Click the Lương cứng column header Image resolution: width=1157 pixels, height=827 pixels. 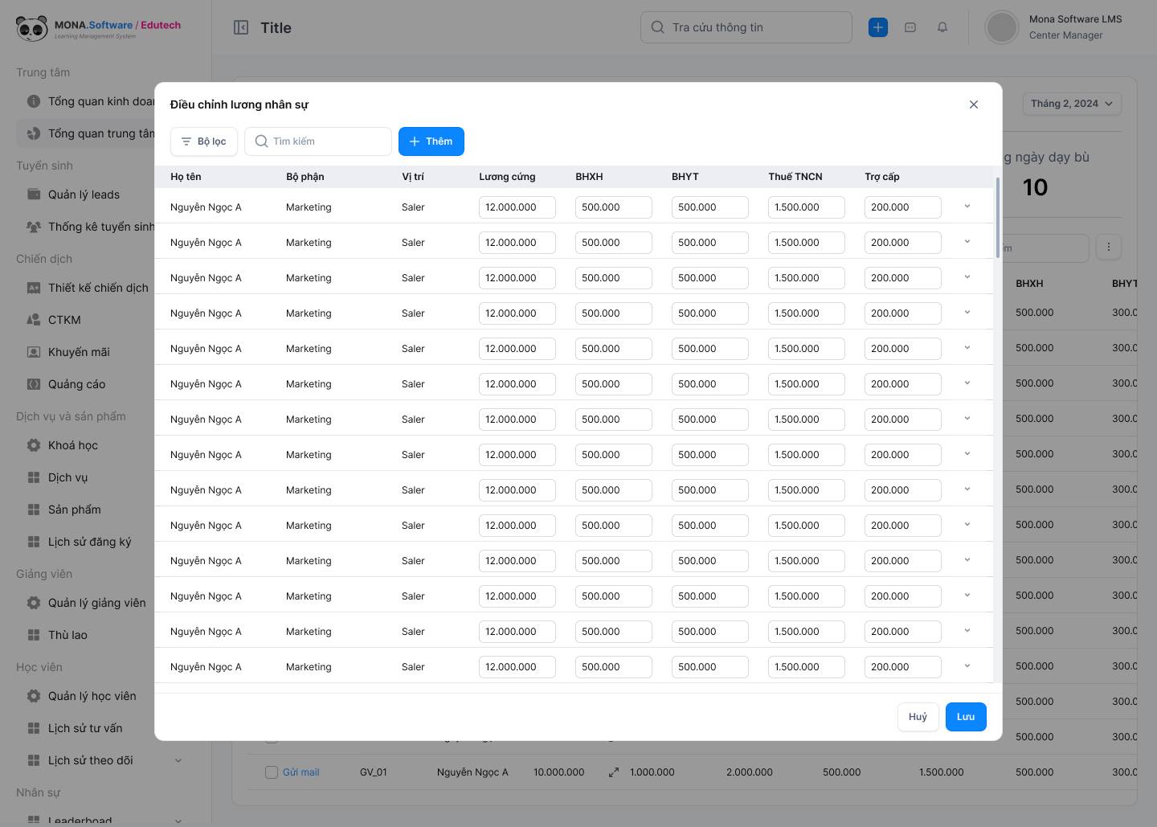(x=507, y=177)
